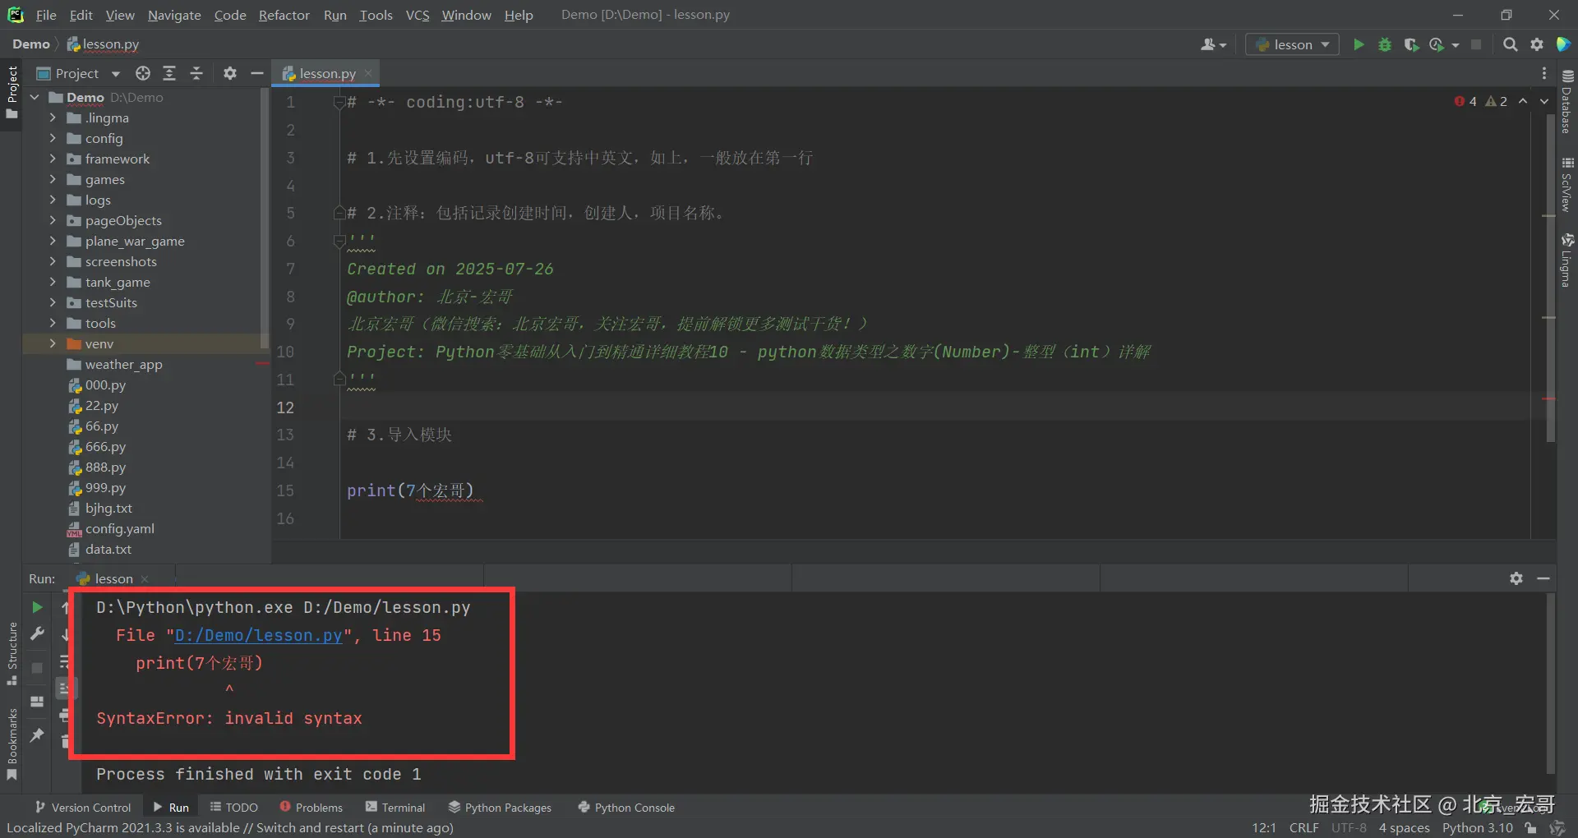Open the Problems tool window
Image resolution: width=1578 pixels, height=838 pixels.
(x=311, y=808)
